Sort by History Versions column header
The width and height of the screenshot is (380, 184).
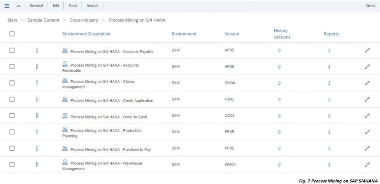pyautogui.click(x=282, y=34)
